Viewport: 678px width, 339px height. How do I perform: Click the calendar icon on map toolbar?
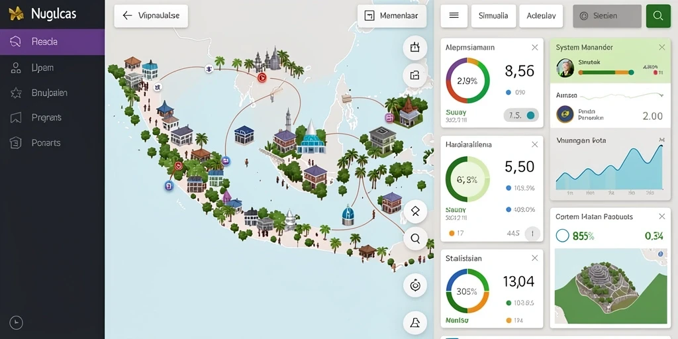point(414,47)
